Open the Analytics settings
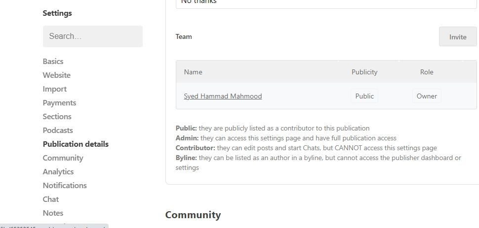The width and height of the screenshot is (479, 228). [x=58, y=172]
